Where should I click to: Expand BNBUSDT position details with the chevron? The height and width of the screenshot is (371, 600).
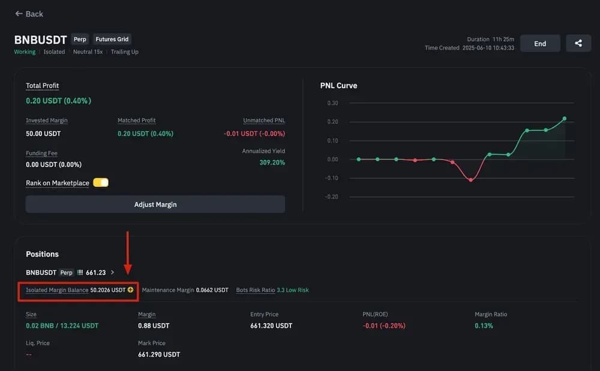pos(112,272)
